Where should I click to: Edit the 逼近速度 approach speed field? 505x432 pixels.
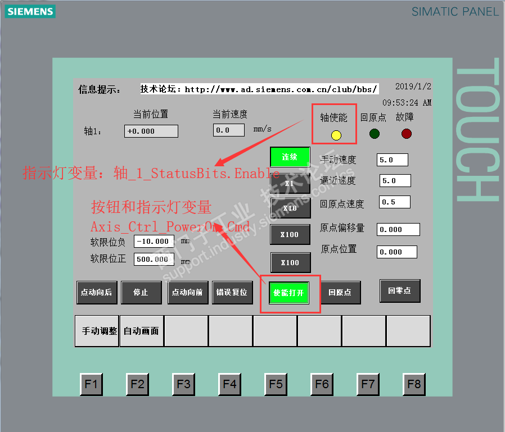click(x=395, y=180)
